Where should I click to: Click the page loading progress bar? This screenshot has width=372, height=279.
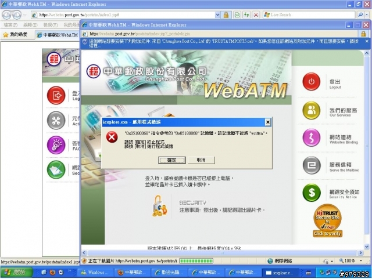(x=196, y=261)
